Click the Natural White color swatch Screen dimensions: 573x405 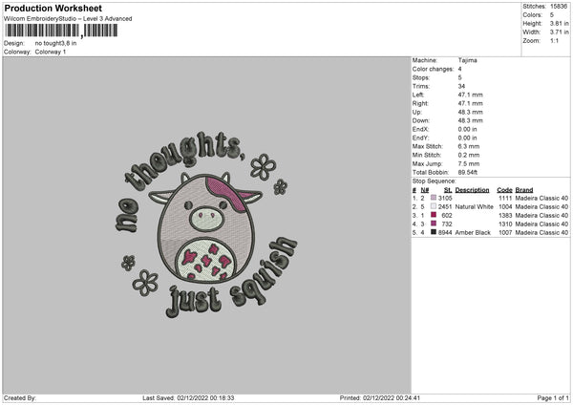point(434,206)
